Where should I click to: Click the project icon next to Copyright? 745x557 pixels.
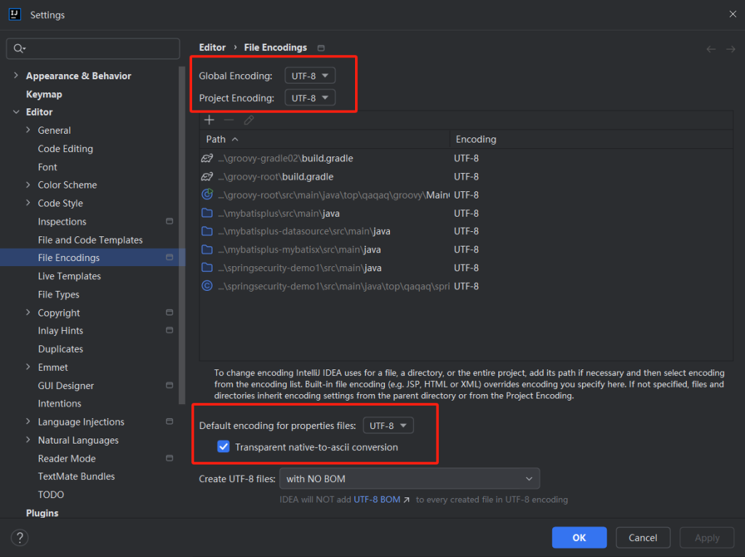pyautogui.click(x=170, y=313)
